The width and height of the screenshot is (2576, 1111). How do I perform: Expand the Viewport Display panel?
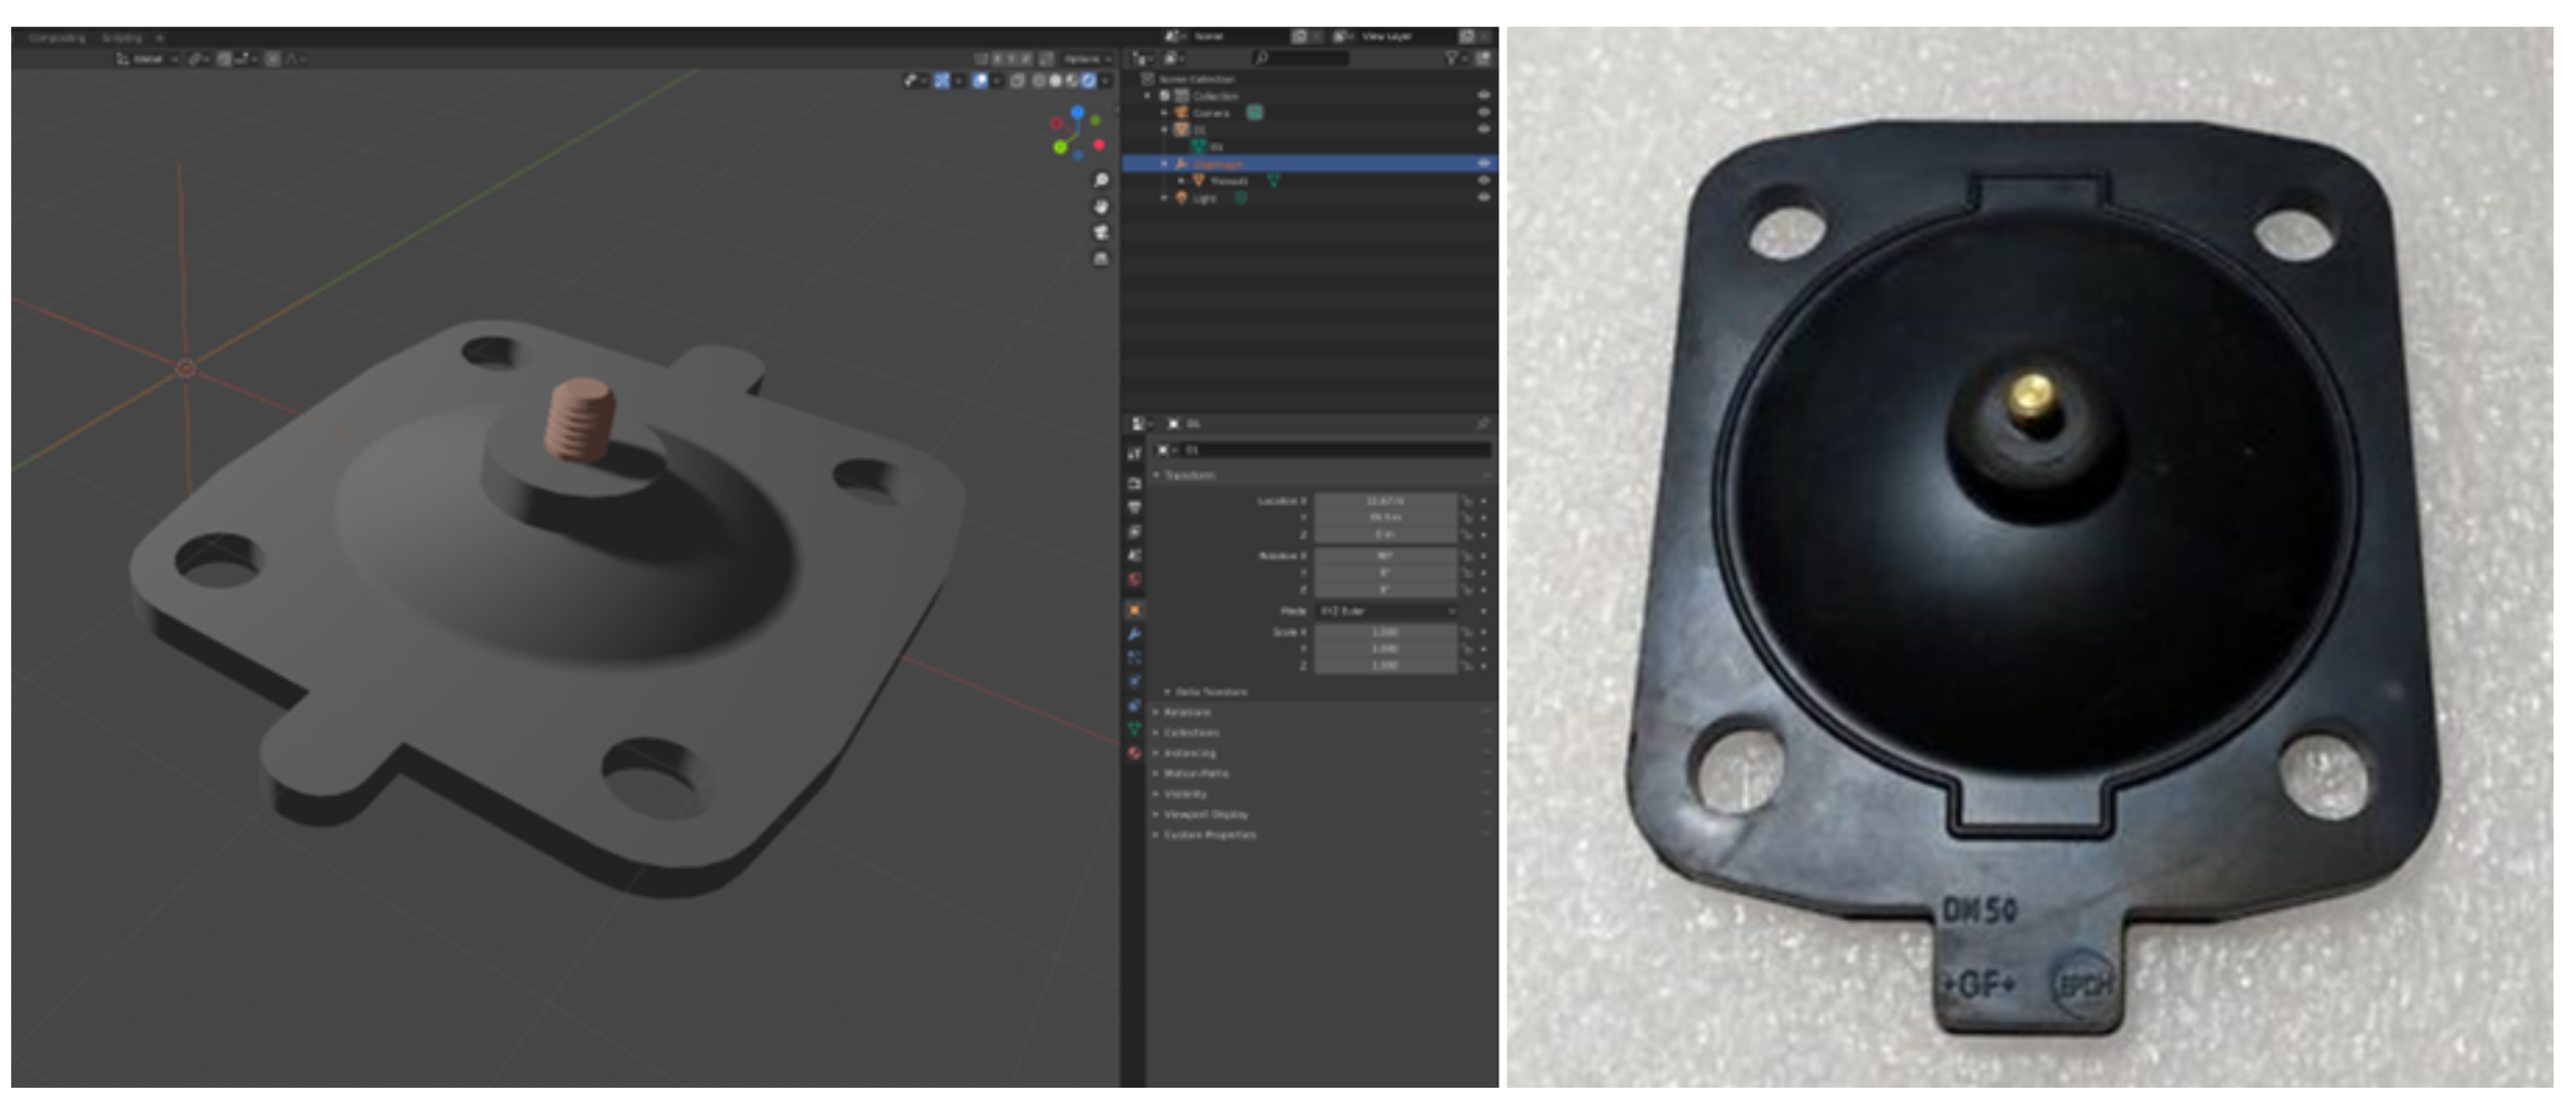1205,814
